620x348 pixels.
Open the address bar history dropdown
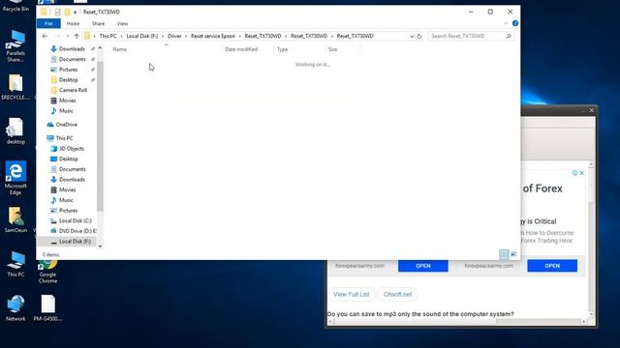(x=412, y=36)
